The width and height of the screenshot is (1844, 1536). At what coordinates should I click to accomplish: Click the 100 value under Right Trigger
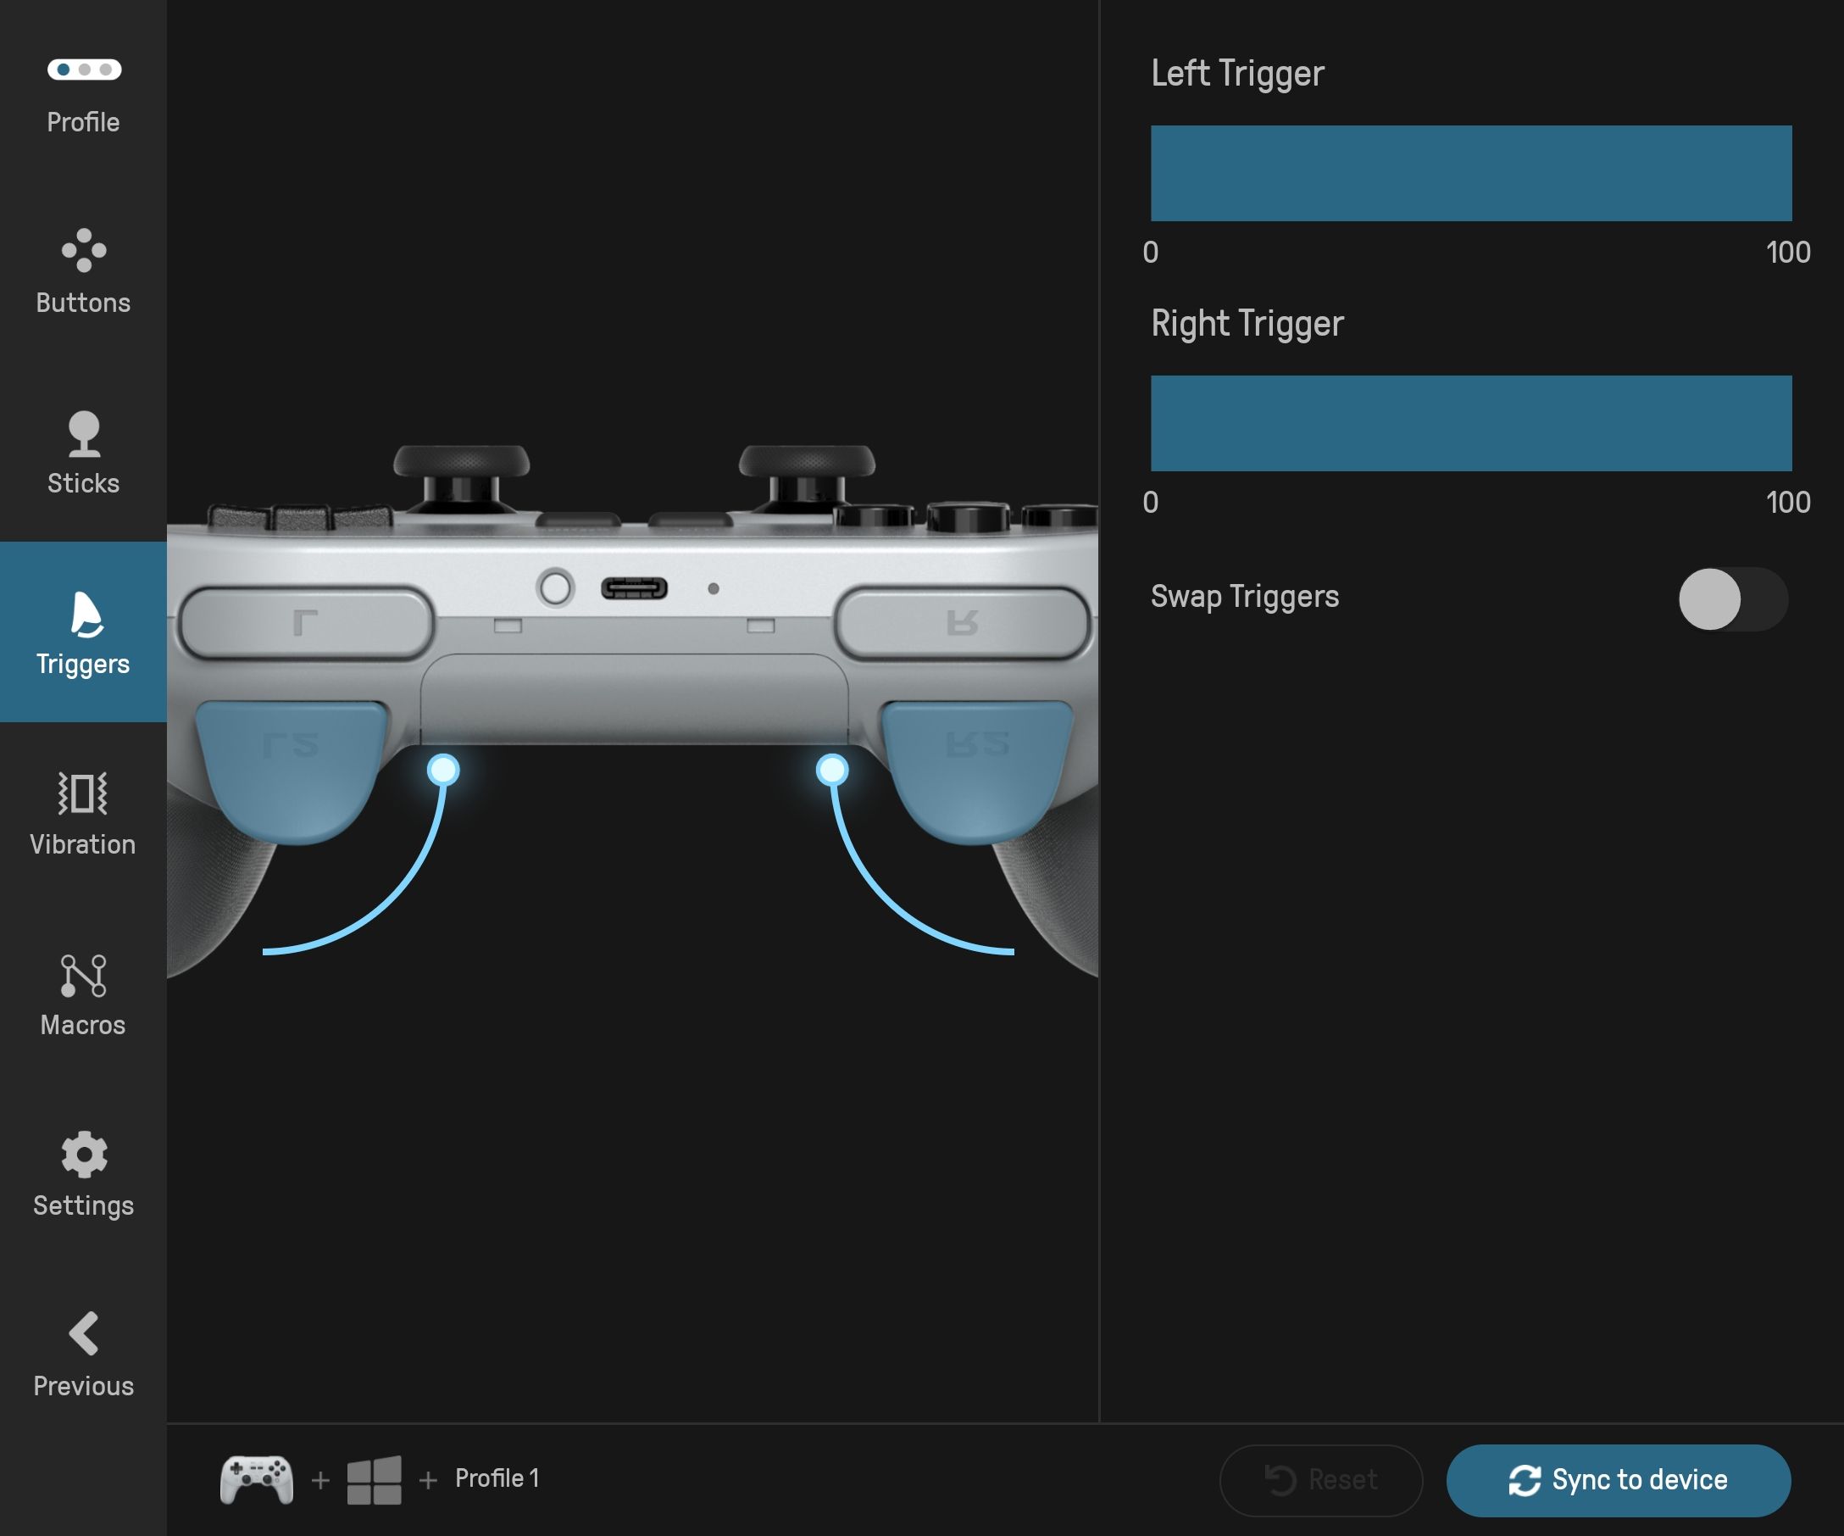(x=1788, y=503)
